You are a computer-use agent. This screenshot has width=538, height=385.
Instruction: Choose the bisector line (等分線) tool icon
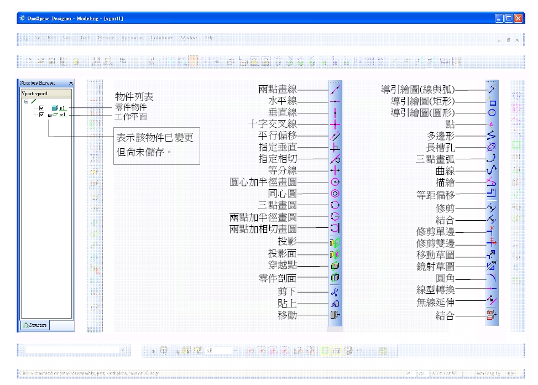tap(335, 170)
